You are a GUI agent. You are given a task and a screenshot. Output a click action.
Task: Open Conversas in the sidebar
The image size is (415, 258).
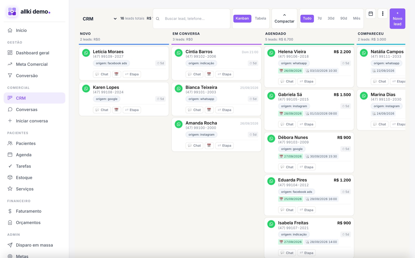(x=34, y=109)
